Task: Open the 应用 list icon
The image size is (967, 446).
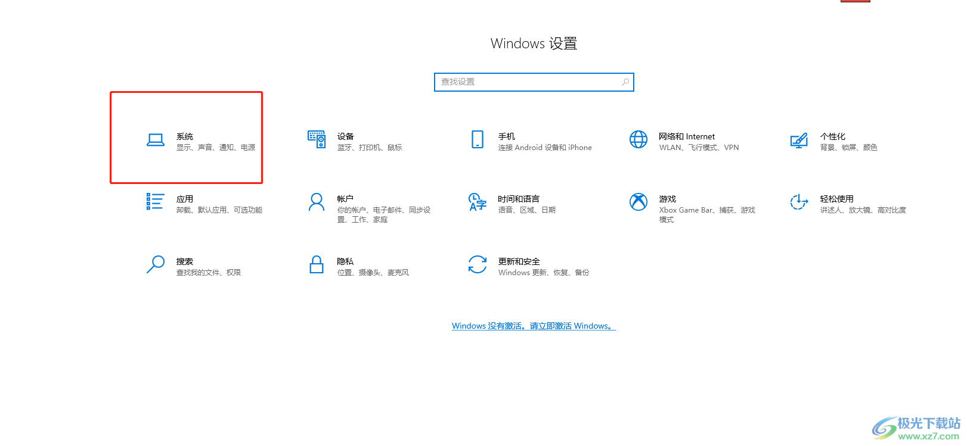Action: click(156, 201)
